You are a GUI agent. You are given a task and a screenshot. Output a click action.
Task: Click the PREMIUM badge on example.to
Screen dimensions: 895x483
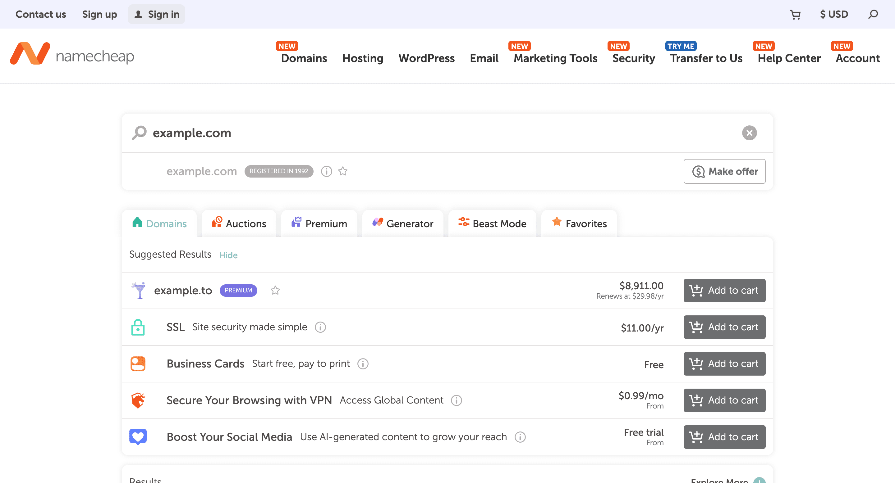coord(238,291)
